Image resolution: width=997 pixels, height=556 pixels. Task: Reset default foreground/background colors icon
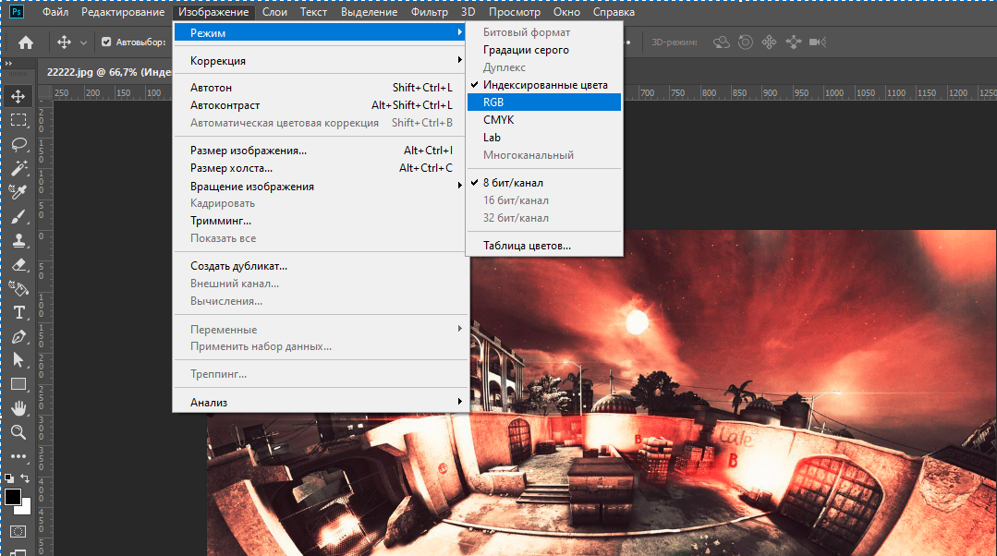(9, 478)
